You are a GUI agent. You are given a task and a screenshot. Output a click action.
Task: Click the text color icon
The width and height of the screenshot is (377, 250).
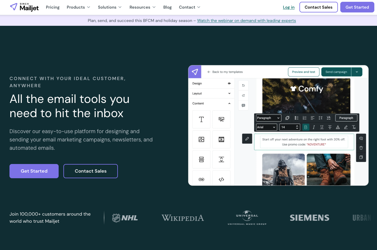338,127
